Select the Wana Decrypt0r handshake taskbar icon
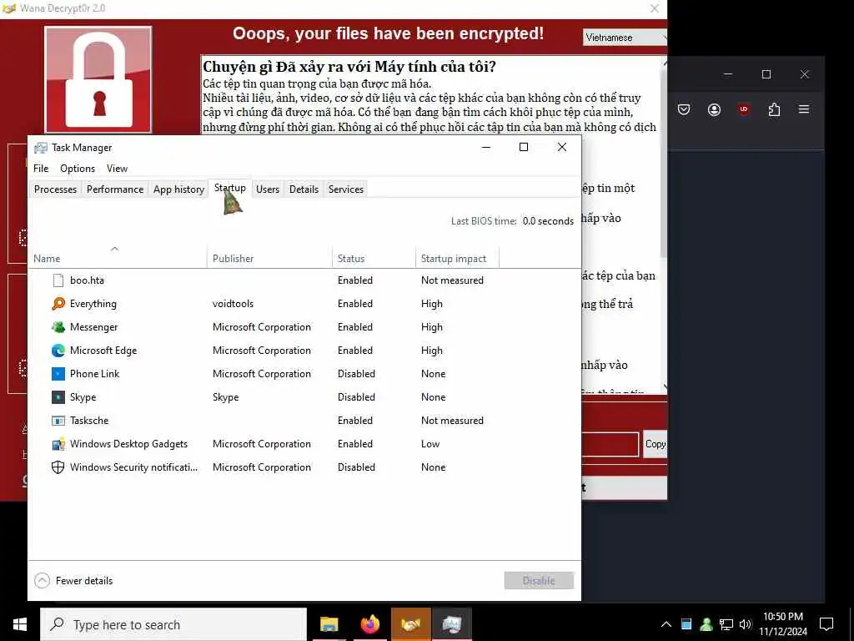Viewport: 854px width, 641px height. (x=410, y=624)
